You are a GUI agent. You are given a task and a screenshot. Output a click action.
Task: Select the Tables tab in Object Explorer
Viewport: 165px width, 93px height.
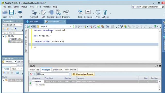click(6, 69)
